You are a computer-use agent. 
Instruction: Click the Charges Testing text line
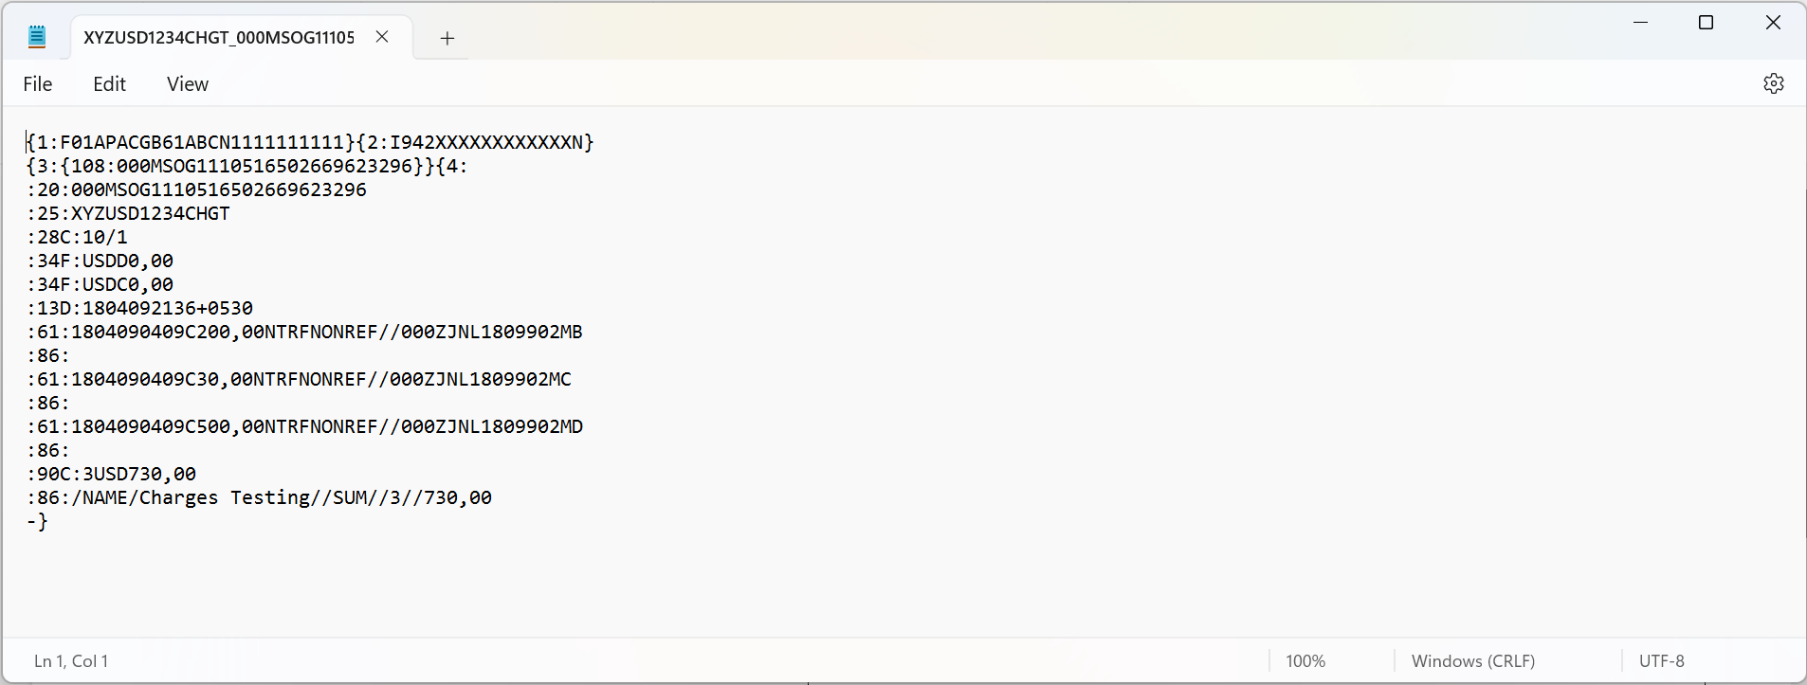coord(260,497)
